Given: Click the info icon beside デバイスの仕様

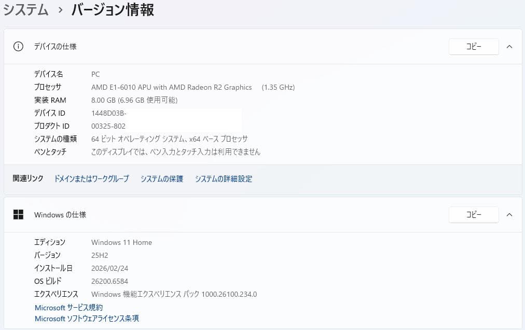Looking at the screenshot, I should click(x=18, y=46).
